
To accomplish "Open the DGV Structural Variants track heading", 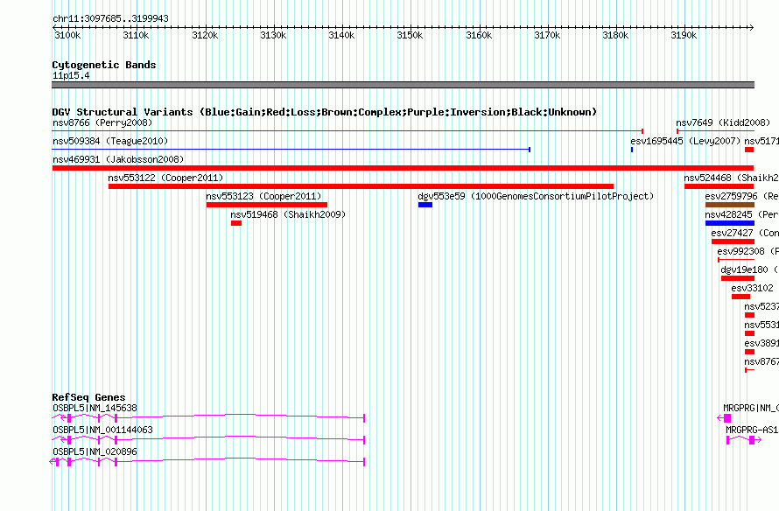I will [324, 112].
